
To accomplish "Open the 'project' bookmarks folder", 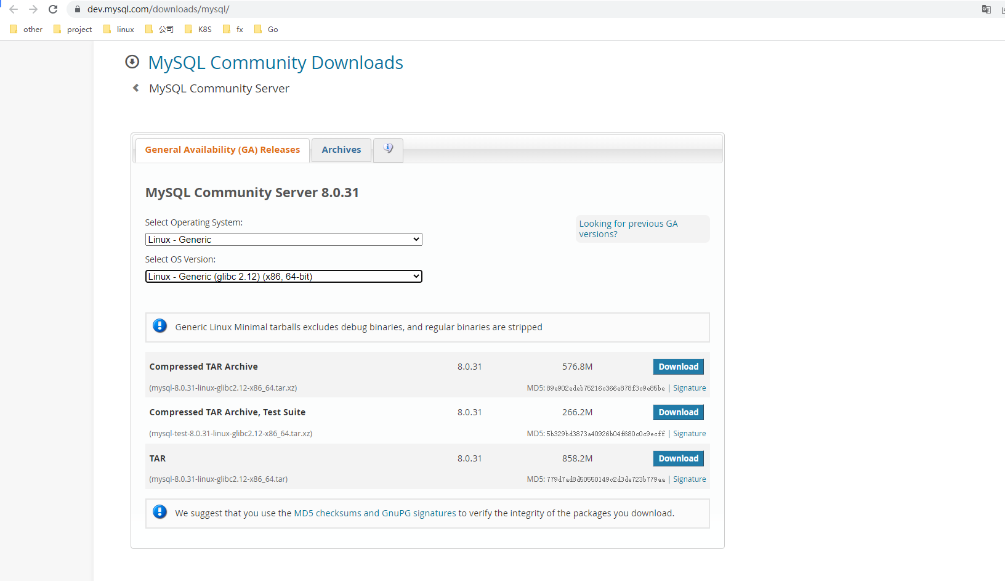I will click(73, 29).
